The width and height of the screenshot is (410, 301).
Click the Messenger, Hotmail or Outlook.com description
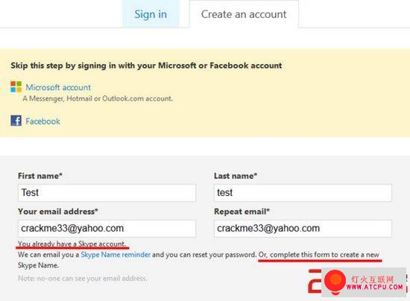click(x=98, y=98)
